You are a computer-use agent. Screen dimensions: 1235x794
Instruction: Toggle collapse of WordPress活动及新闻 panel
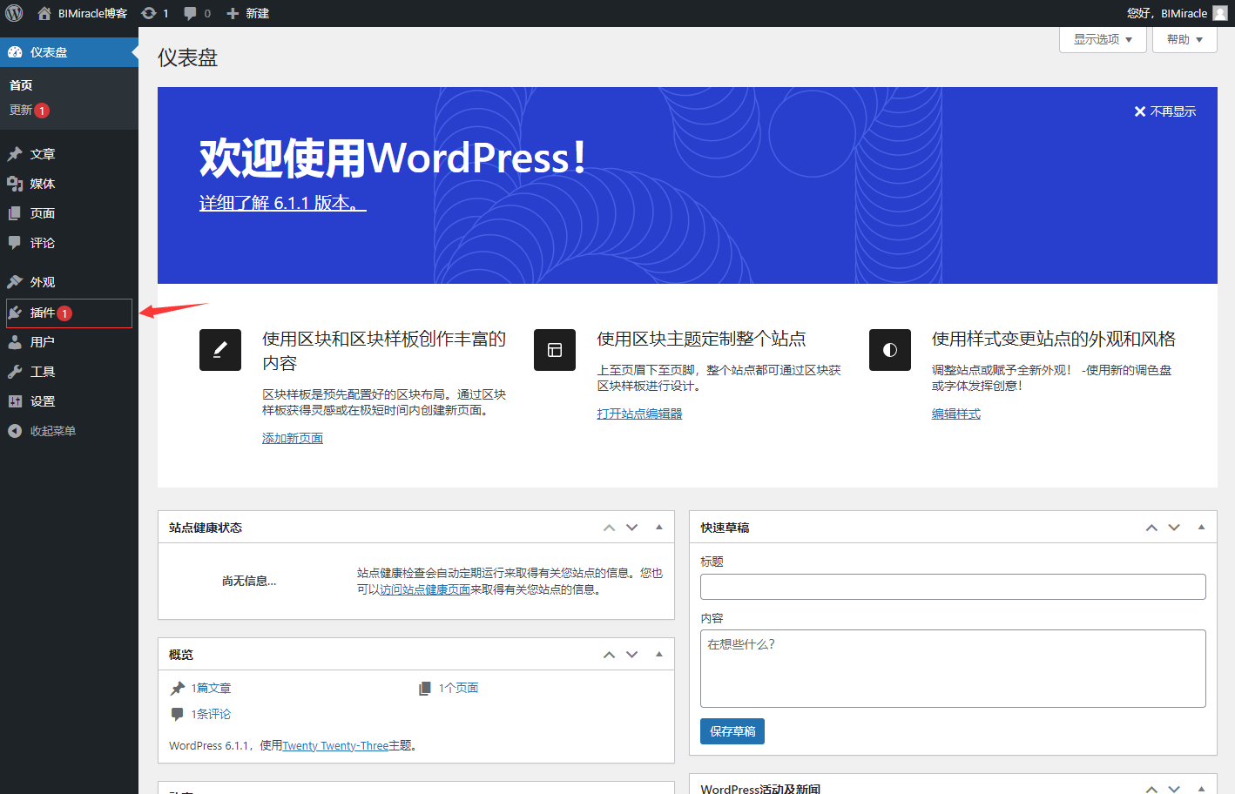click(1201, 789)
